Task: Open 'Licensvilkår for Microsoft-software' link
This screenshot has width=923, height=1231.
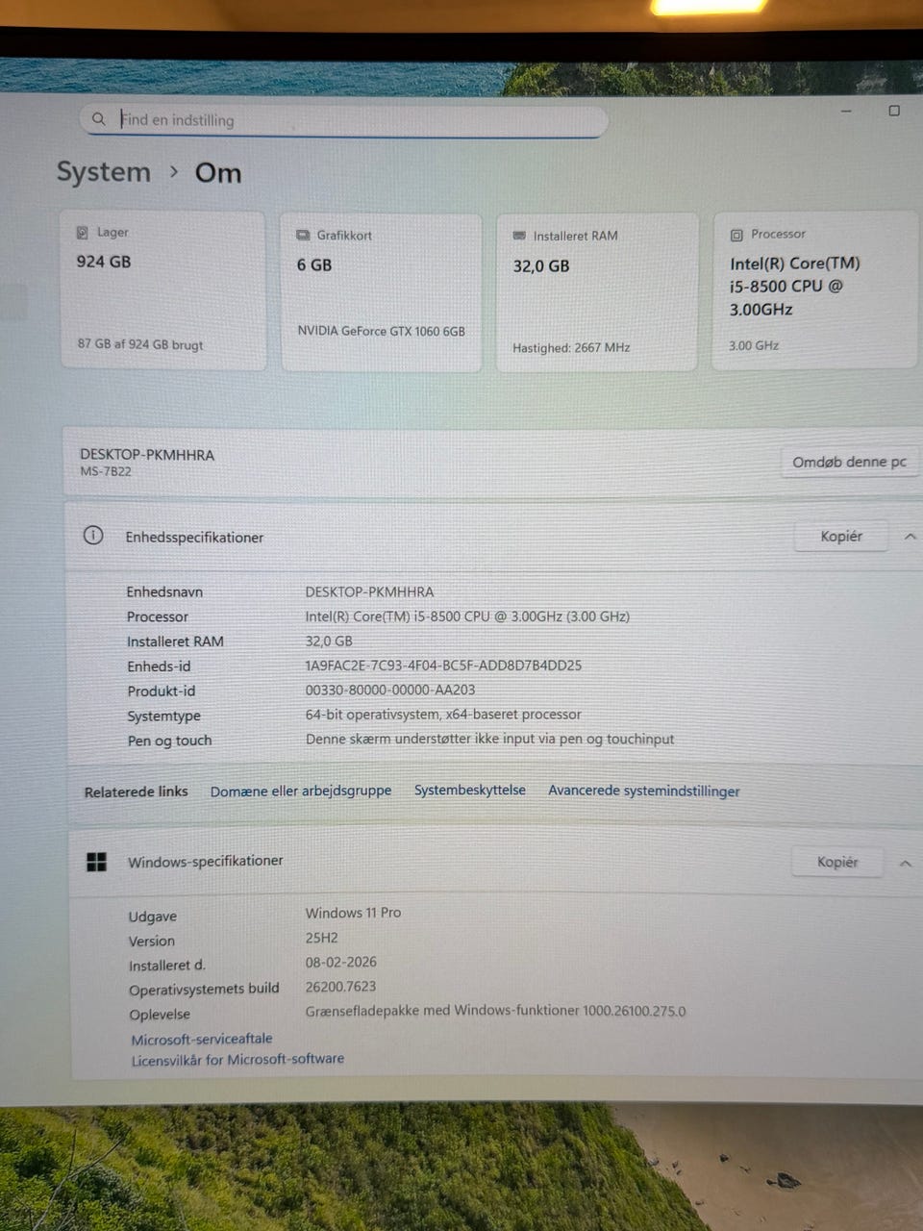Action: pos(237,1059)
